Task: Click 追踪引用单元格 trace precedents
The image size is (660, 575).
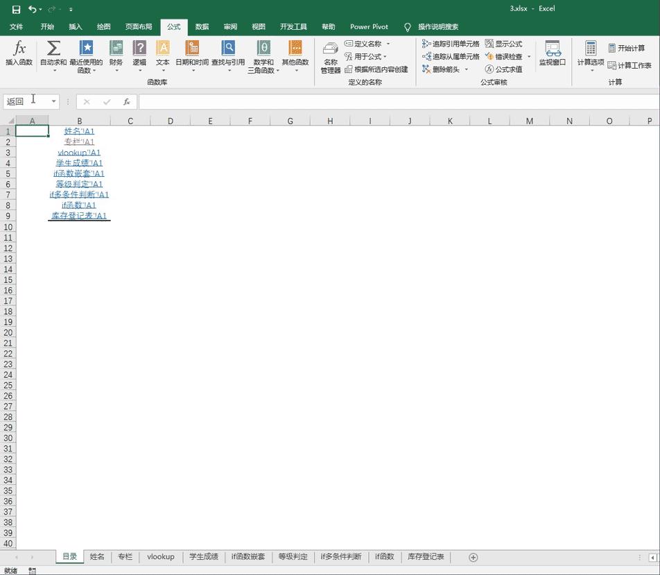Action: click(451, 44)
